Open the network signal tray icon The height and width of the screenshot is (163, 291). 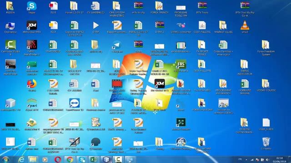click(x=252, y=160)
